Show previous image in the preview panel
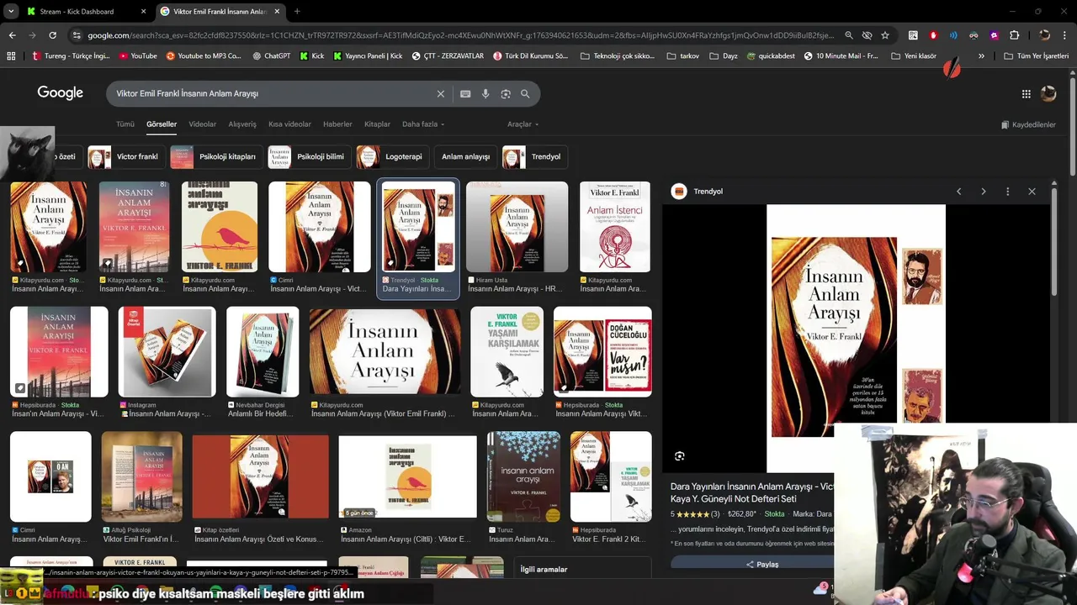The width and height of the screenshot is (1077, 605). click(x=958, y=192)
